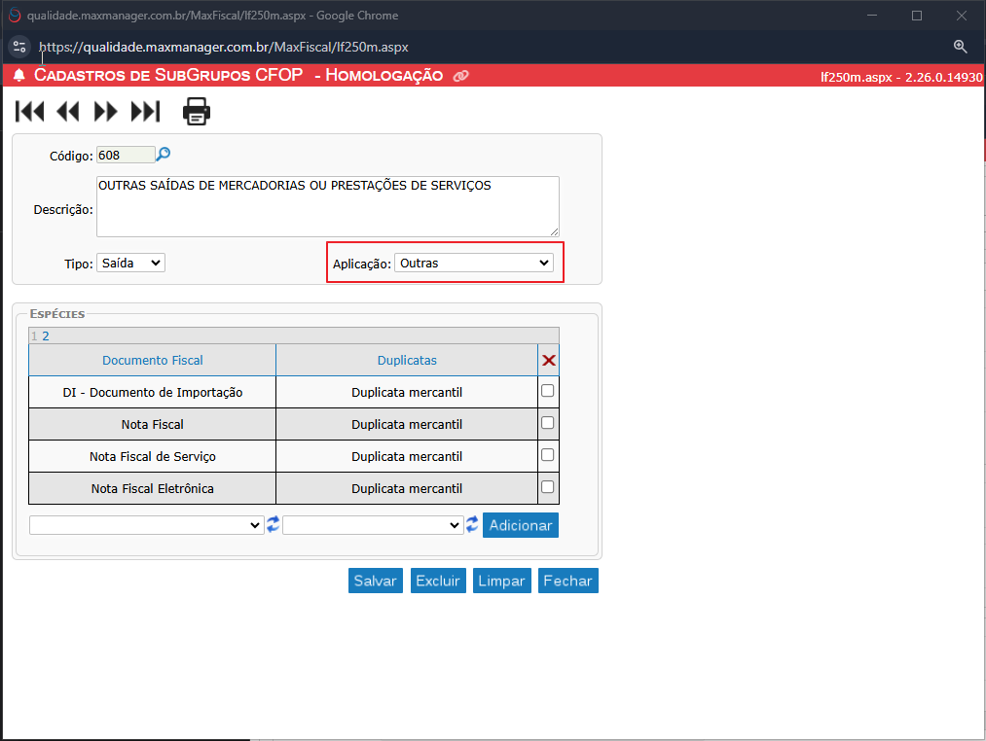Click the notification bell icon in header
The image size is (986, 741).
[19, 76]
